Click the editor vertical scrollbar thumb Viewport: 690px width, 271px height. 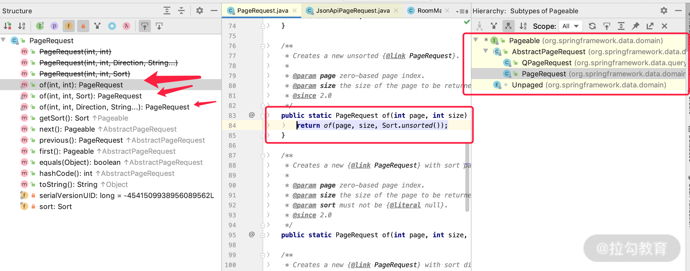click(x=467, y=177)
